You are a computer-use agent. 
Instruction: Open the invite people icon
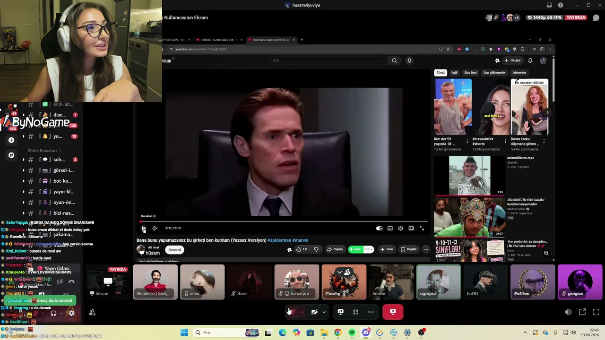tap(92, 312)
